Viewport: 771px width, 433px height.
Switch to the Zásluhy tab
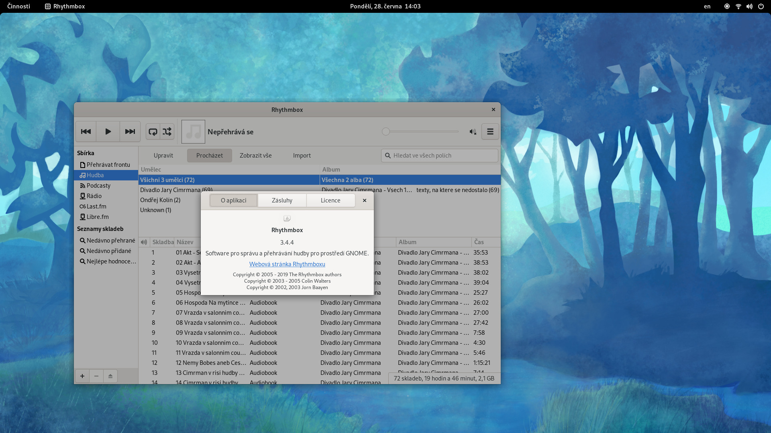click(x=282, y=200)
